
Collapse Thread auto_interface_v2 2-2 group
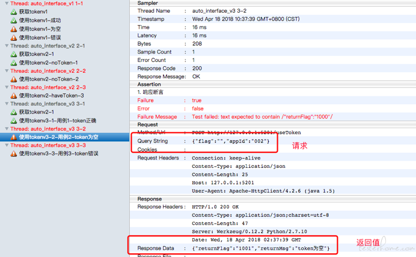(x=5, y=71)
